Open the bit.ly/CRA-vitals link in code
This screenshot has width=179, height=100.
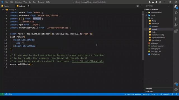click(88, 61)
